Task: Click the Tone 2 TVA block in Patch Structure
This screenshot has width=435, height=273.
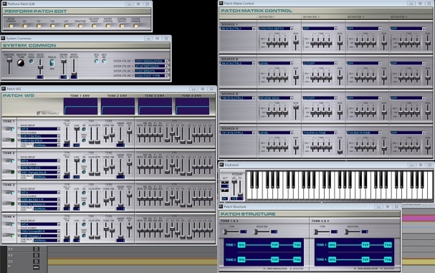Action: point(297,259)
